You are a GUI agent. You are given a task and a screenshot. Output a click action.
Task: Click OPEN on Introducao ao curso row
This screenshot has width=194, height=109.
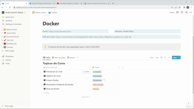[x=86, y=72]
